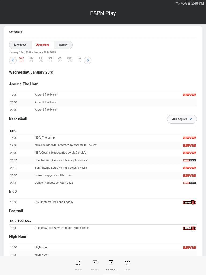
Task: Open 22:00 Around The Horn listing
Action: point(103,110)
